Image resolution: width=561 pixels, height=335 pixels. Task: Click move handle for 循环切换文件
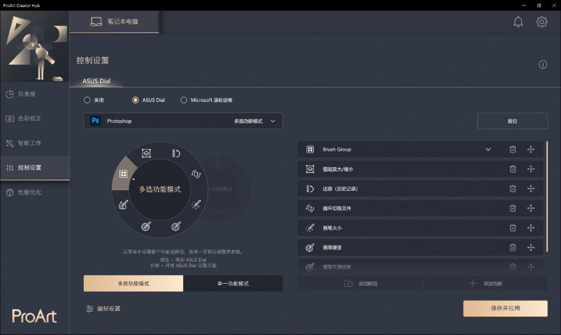click(x=531, y=208)
